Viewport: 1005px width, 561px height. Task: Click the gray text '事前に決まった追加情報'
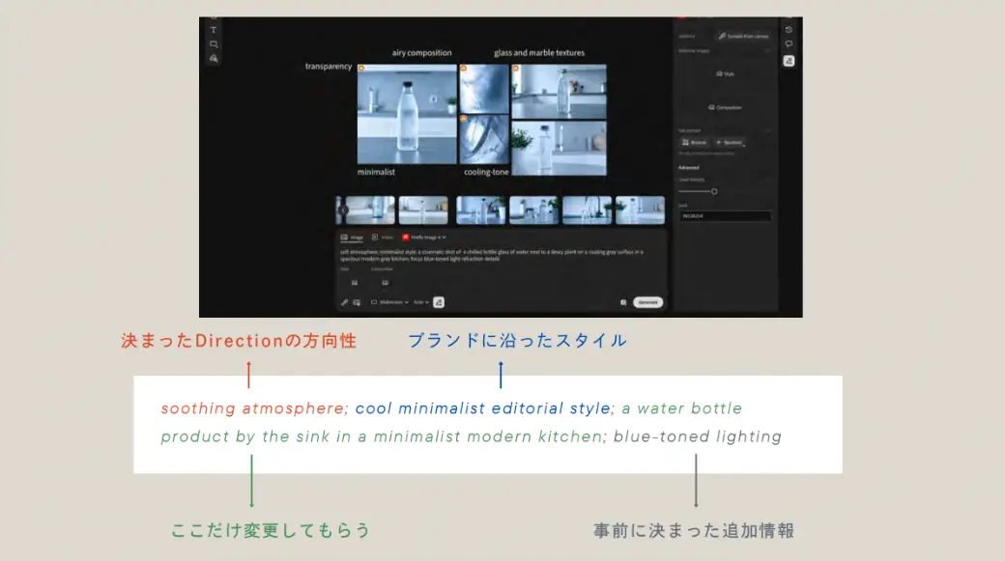coord(694,530)
